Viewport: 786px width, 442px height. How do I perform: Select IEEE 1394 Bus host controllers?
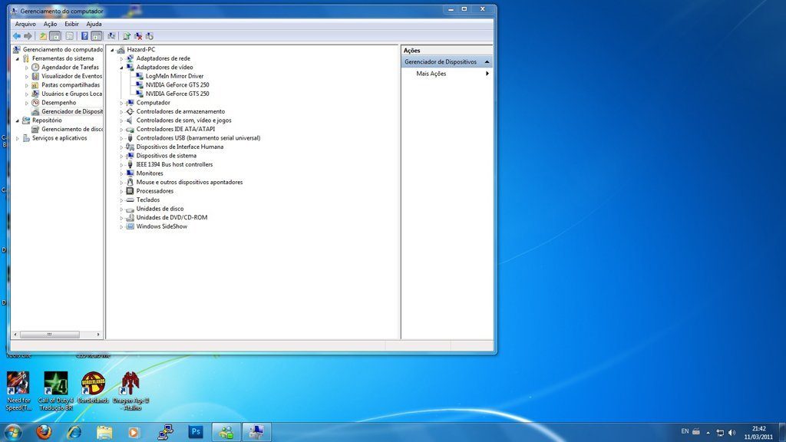(174, 165)
